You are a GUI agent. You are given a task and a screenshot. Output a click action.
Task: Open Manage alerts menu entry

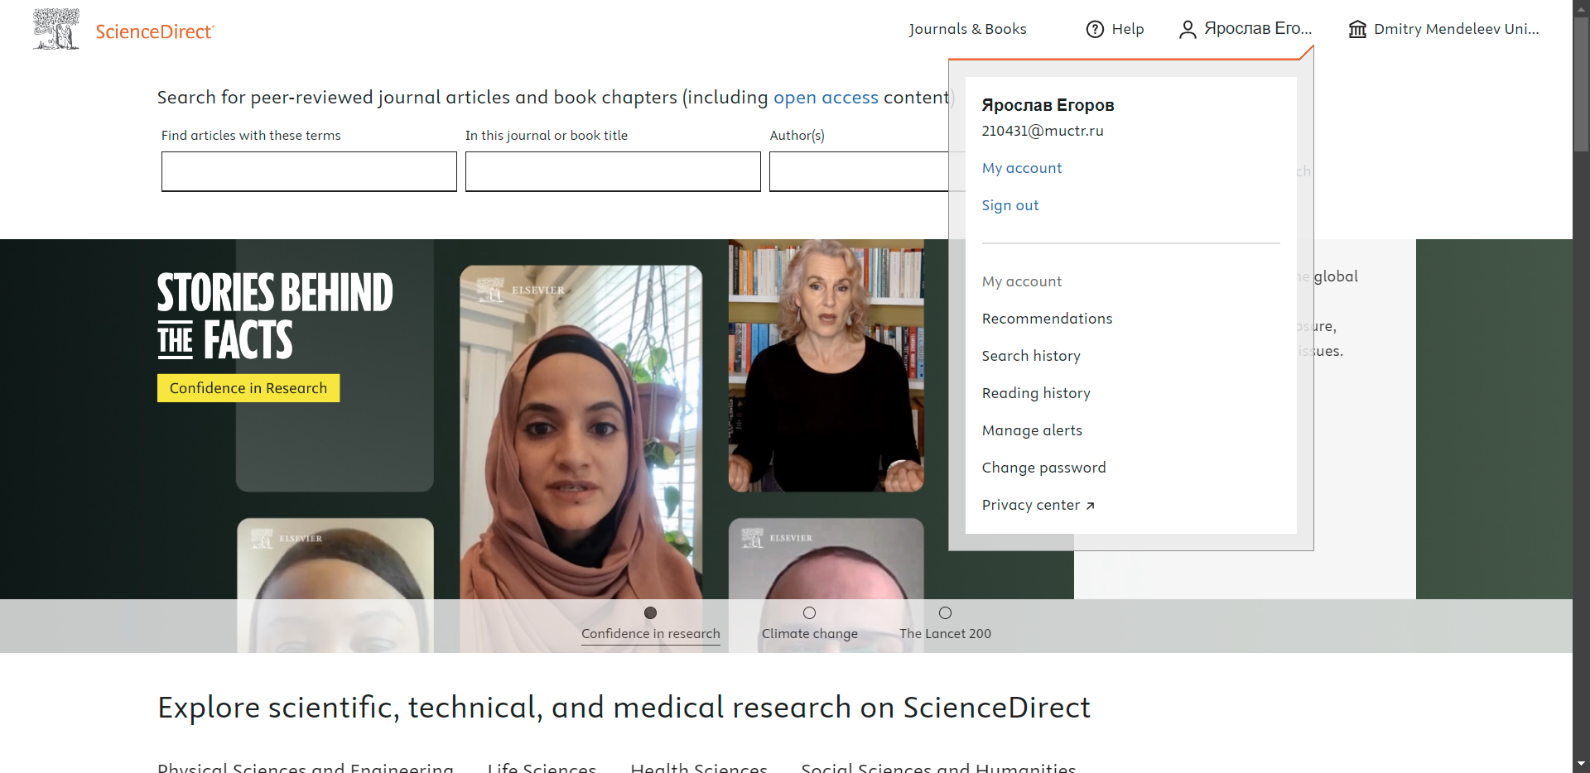[x=1032, y=430]
